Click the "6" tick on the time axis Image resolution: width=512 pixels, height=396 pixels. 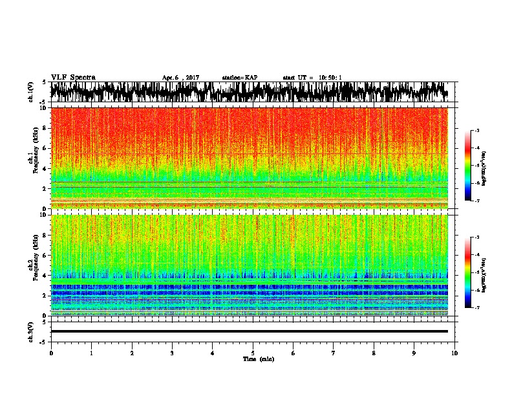[x=293, y=353]
